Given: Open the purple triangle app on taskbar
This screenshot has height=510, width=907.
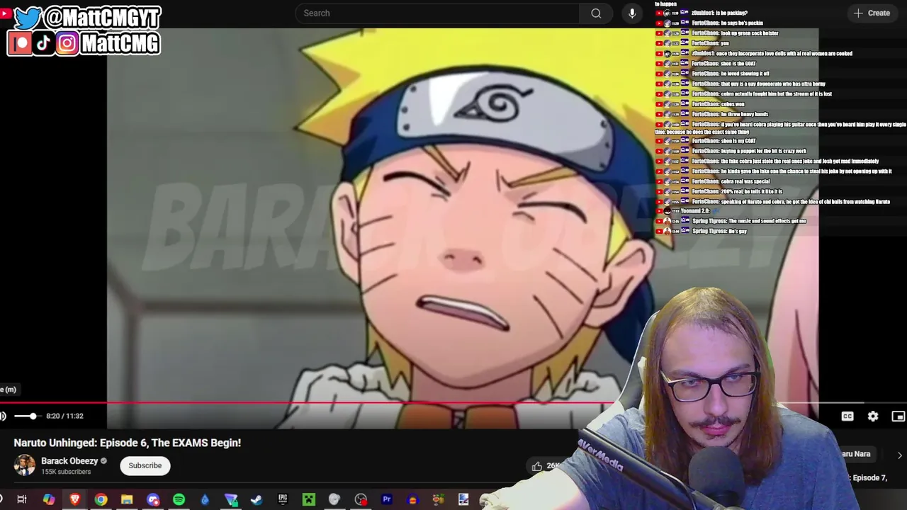Looking at the screenshot, I should 231,499.
